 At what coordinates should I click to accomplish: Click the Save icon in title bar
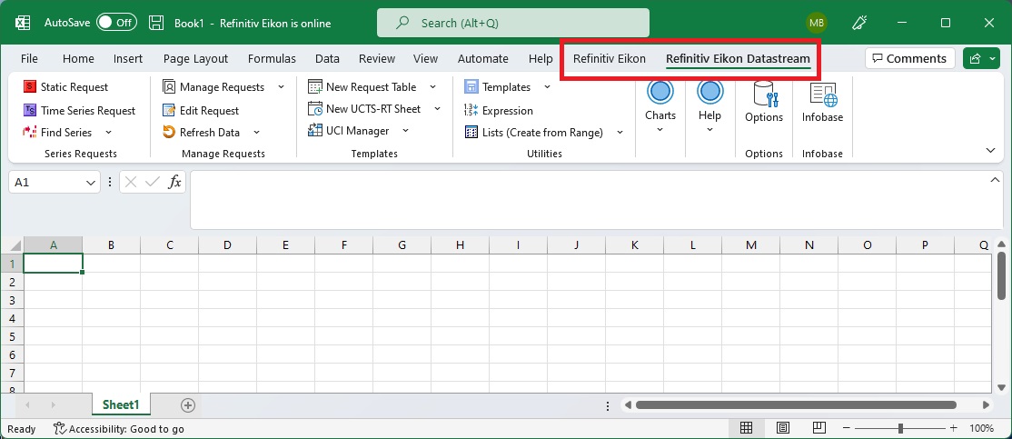156,24
